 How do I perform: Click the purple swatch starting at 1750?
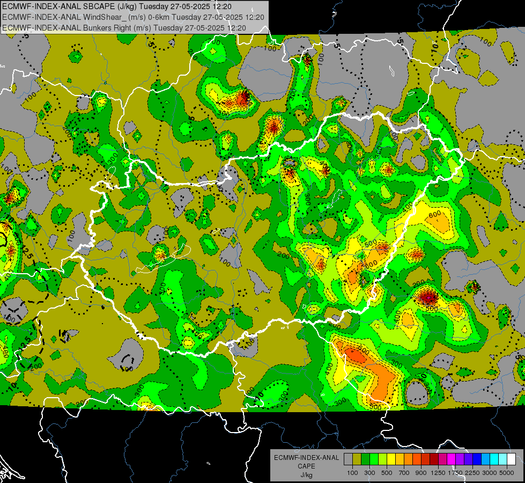click(460, 459)
